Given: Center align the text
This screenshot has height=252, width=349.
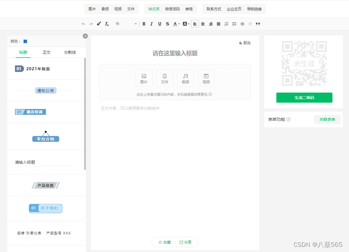Looking at the screenshot, I should click(x=203, y=24).
